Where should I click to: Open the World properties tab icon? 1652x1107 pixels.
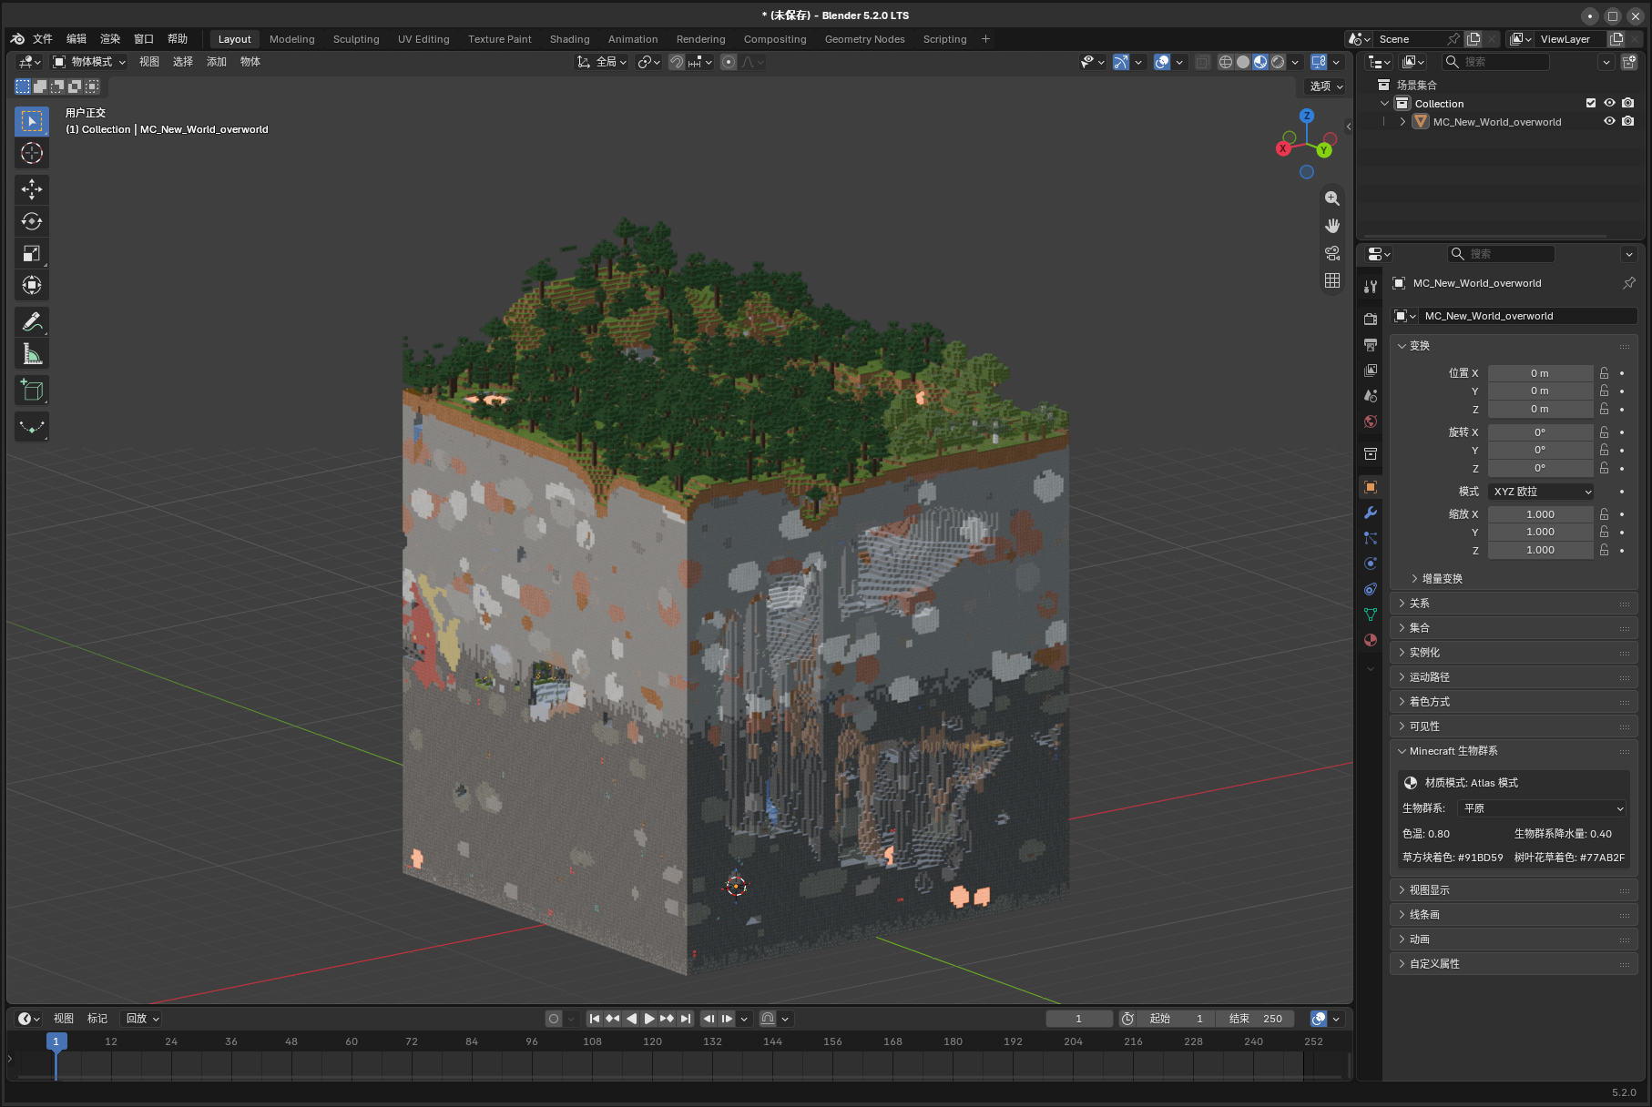click(x=1371, y=421)
